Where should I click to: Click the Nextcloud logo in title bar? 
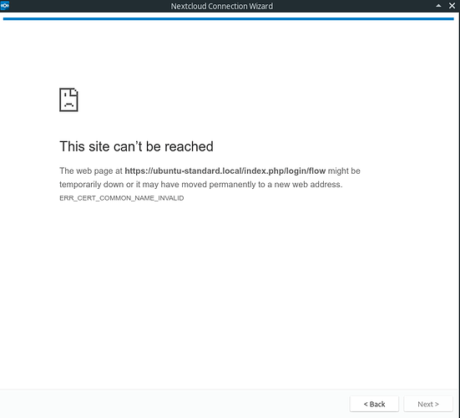tap(5, 6)
